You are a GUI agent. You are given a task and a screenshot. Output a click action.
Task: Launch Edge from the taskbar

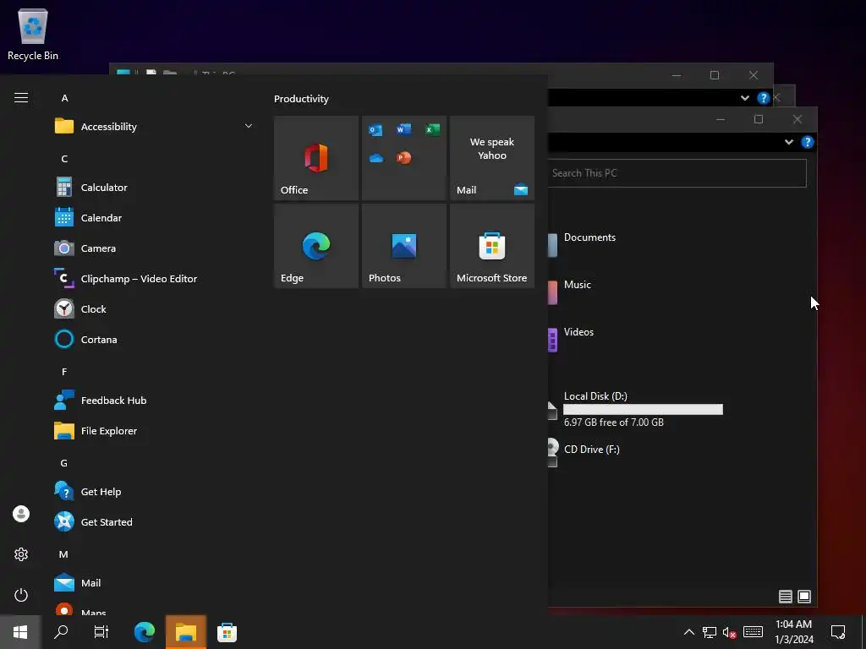tap(145, 632)
